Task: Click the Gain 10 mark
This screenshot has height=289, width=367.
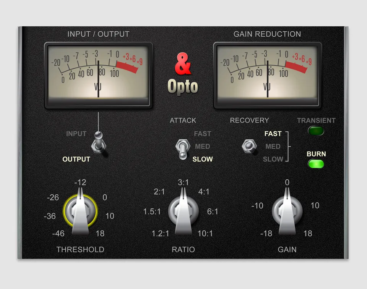Action: point(315,205)
